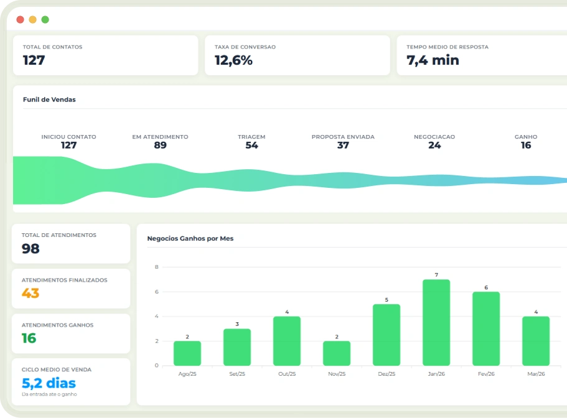Select the Iniciou Contato funnel stage
The width and height of the screenshot is (567, 418).
[68, 141]
